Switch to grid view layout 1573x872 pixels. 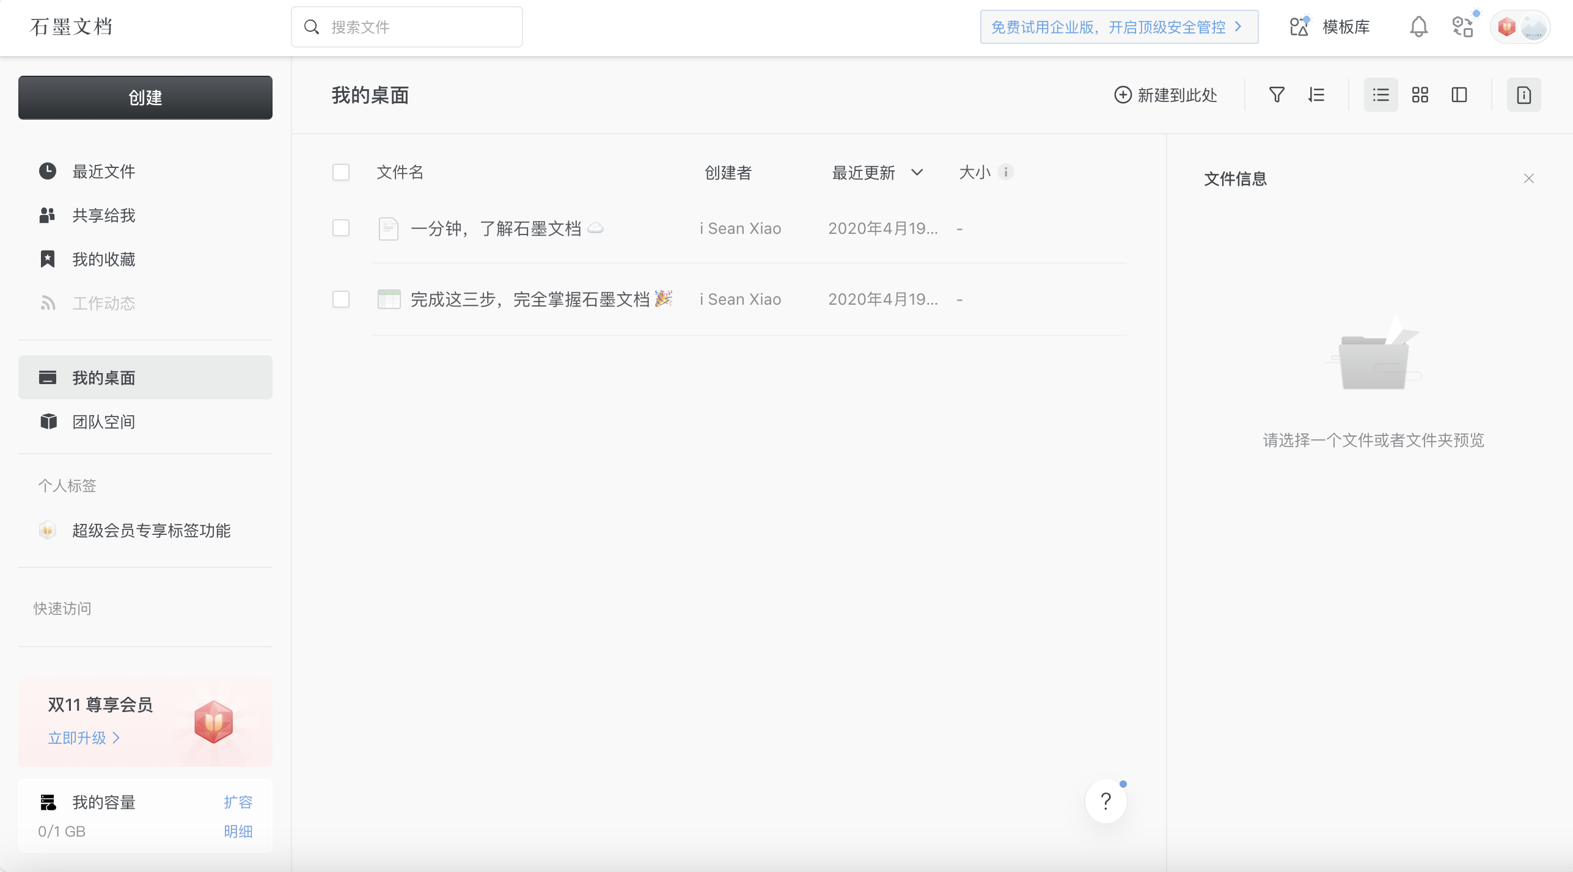[x=1420, y=95]
